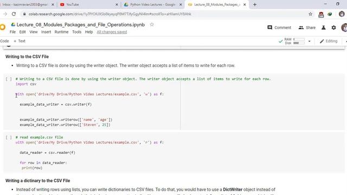Open a new browser tab
Screen dimensions: 347x195
tap(255, 4)
